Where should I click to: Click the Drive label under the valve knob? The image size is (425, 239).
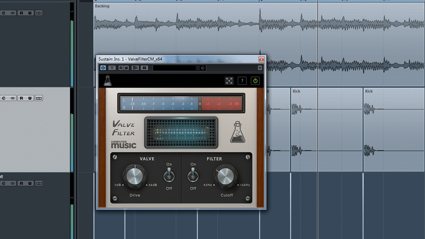pyautogui.click(x=134, y=195)
